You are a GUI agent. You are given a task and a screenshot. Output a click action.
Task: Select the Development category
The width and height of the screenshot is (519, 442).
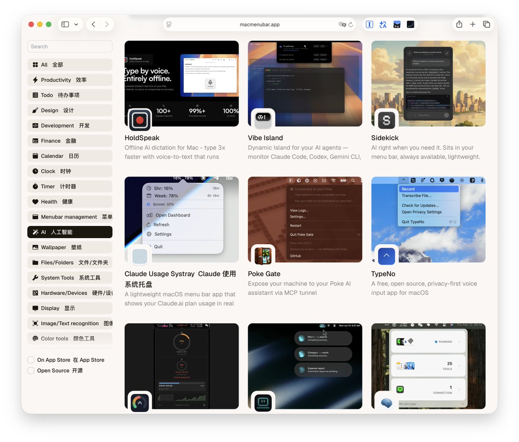(70, 126)
